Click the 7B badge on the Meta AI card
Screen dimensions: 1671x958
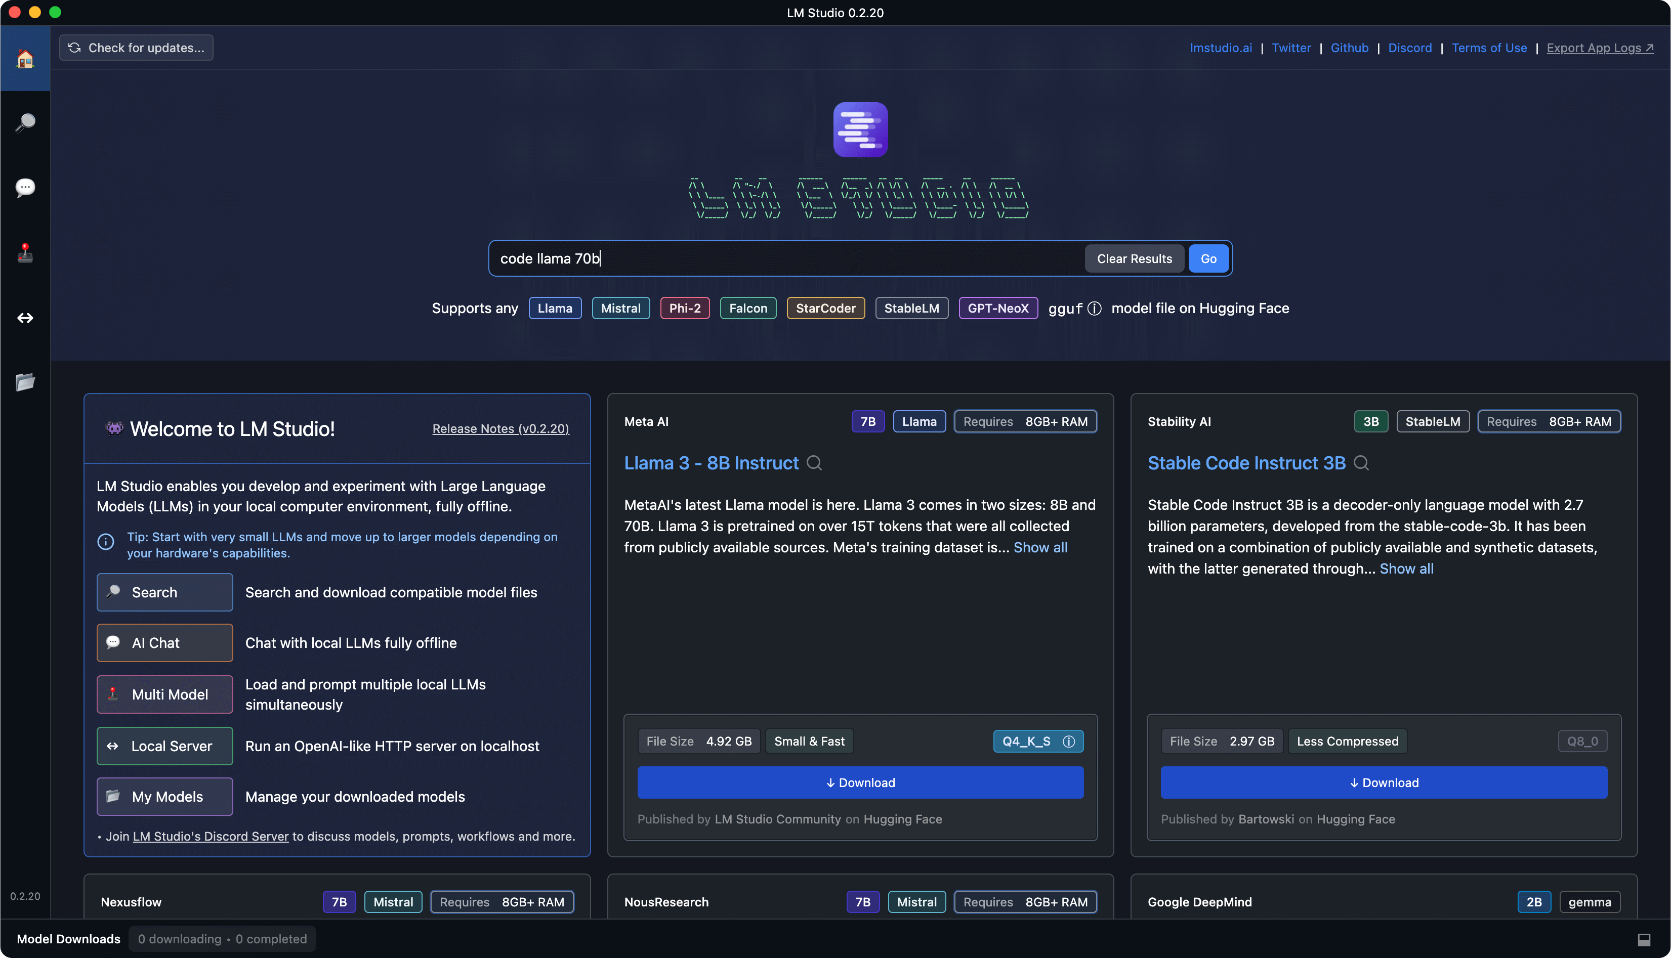click(867, 422)
